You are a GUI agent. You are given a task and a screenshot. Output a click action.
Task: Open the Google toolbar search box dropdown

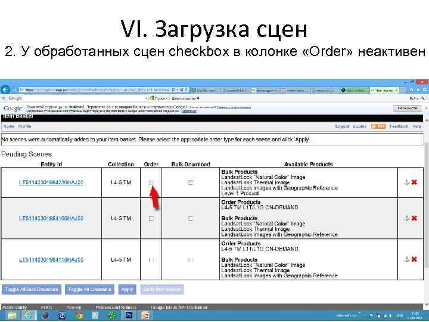pyautogui.click(x=146, y=98)
